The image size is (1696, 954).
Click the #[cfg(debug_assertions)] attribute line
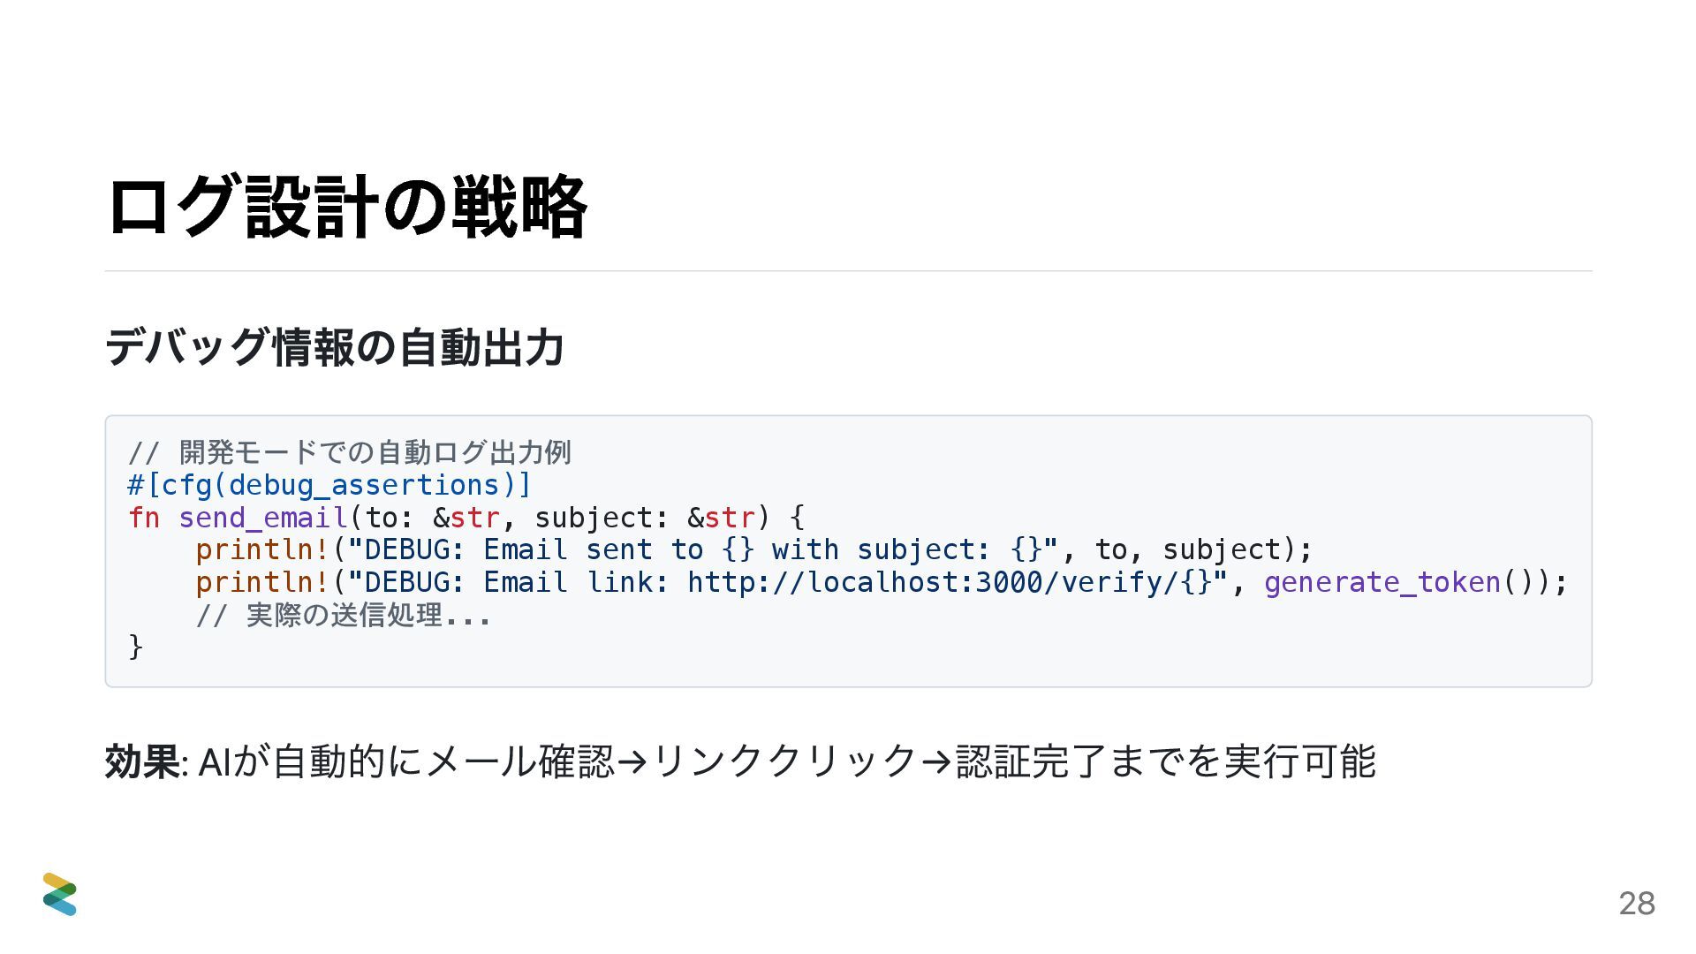[x=330, y=485]
